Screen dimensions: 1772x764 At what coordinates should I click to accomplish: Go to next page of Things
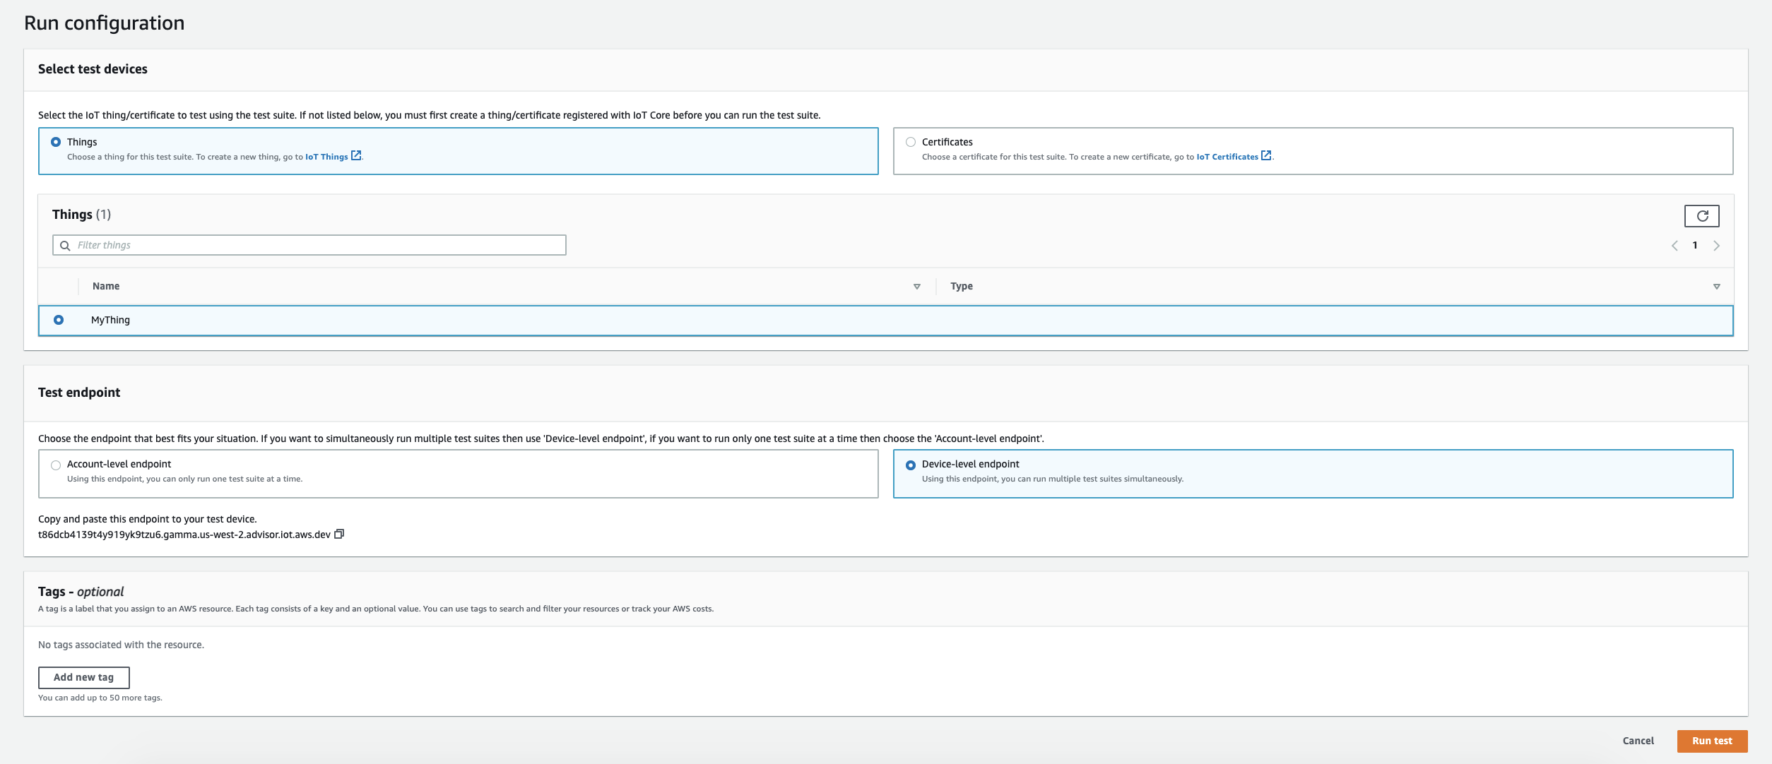click(x=1717, y=245)
